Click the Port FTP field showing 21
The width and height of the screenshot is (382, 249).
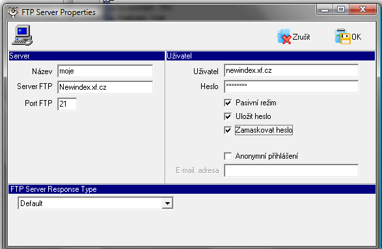coord(67,104)
